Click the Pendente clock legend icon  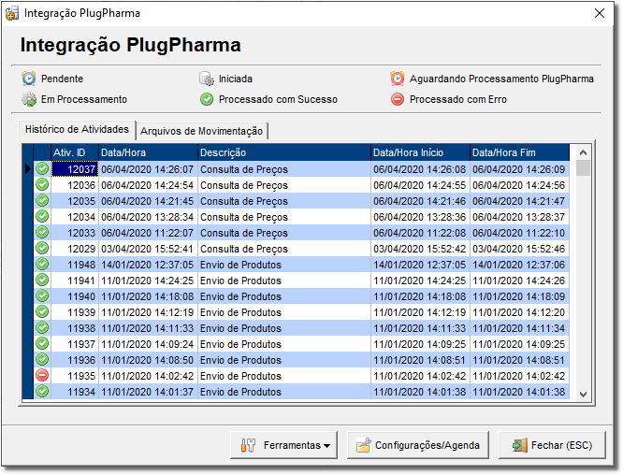[29, 79]
